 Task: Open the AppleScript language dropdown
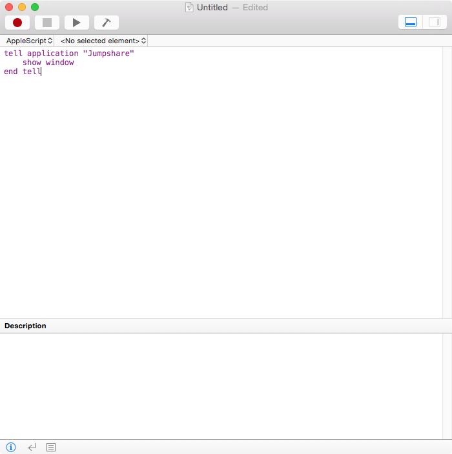(x=29, y=41)
